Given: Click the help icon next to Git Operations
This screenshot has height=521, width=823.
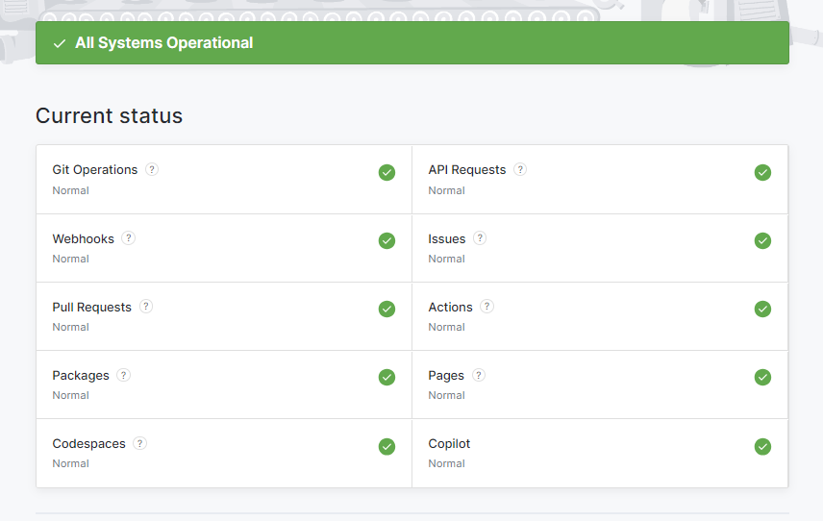Looking at the screenshot, I should coord(152,169).
